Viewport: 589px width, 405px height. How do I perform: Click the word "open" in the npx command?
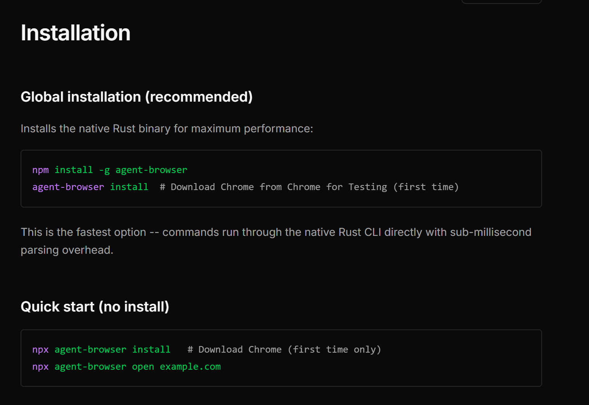pyautogui.click(x=143, y=367)
